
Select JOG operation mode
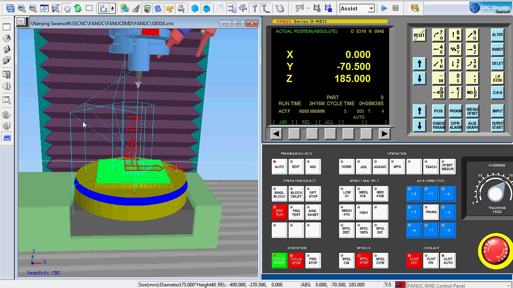363,167
